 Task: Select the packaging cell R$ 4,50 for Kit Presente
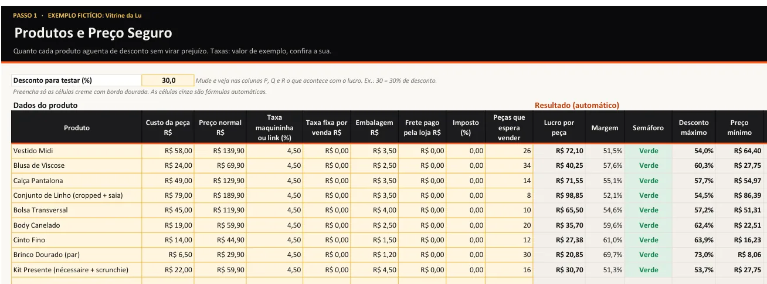374,270
